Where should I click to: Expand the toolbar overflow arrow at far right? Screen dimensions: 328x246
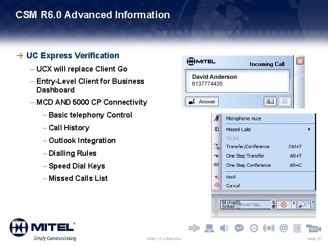point(313,202)
